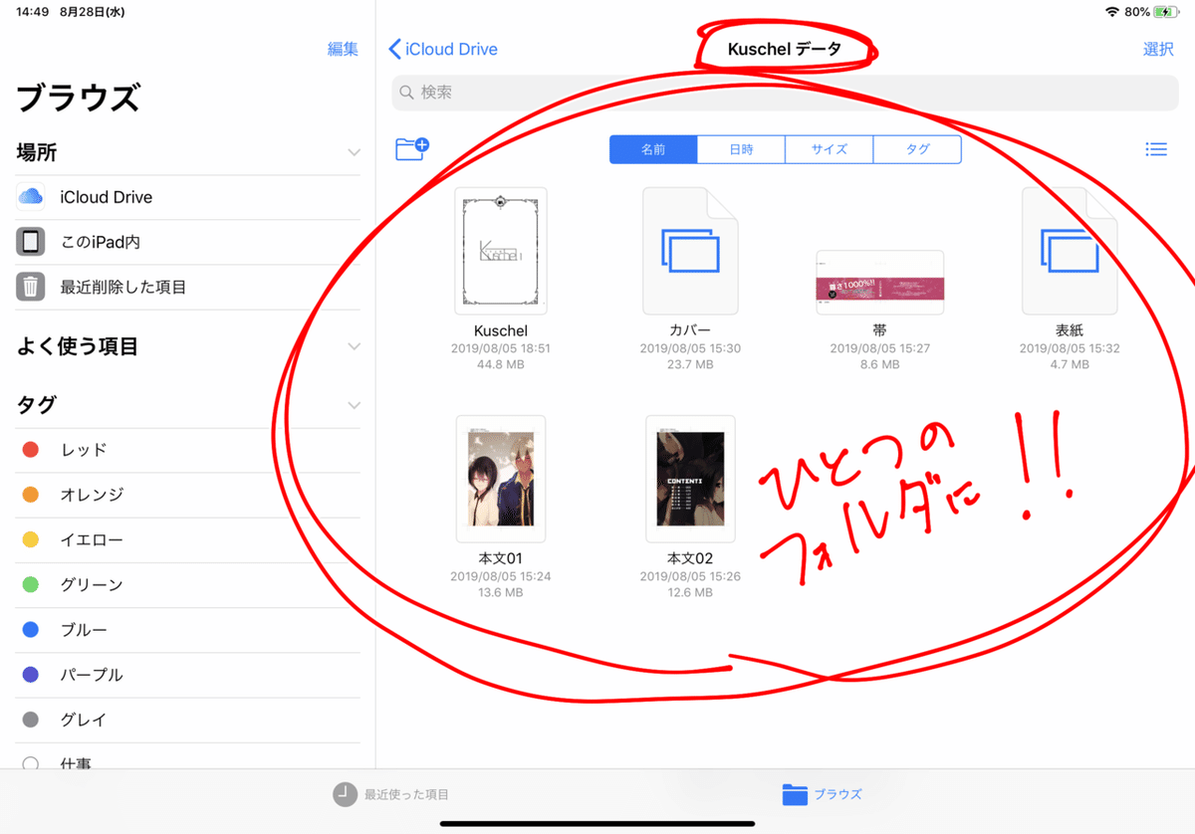Viewport: 1195px width, 834px height.
Task: Focus the 検索 search field
Action: [x=786, y=92]
